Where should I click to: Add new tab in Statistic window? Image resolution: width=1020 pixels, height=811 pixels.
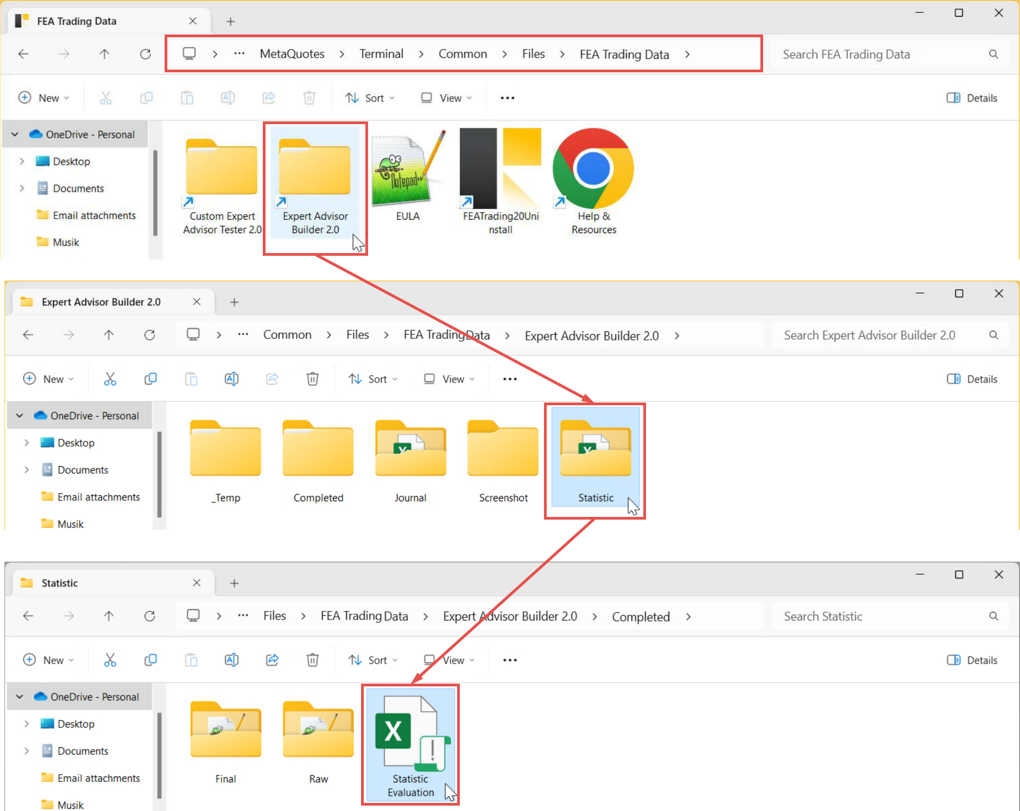tap(234, 583)
